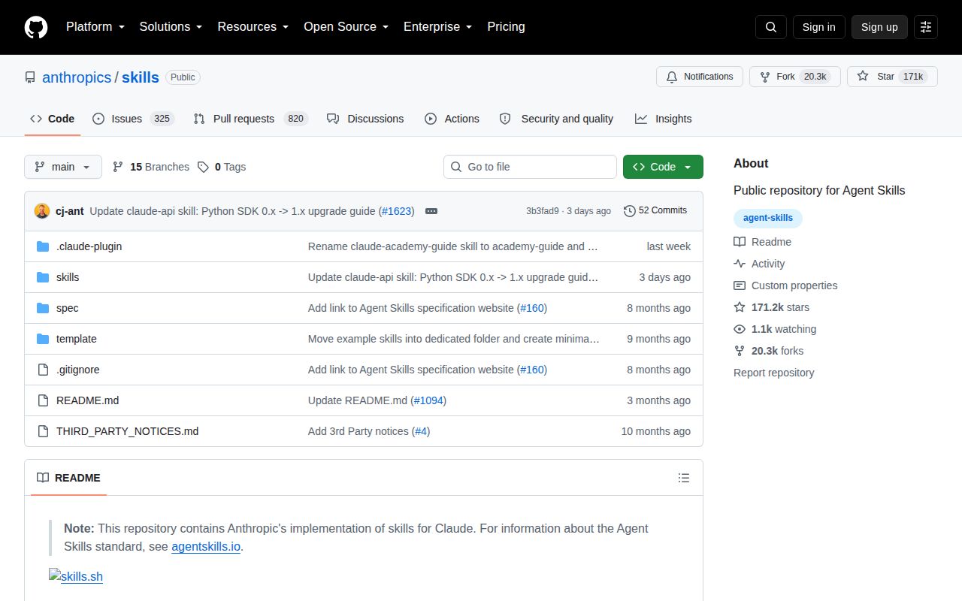Open the template folder

77,339
